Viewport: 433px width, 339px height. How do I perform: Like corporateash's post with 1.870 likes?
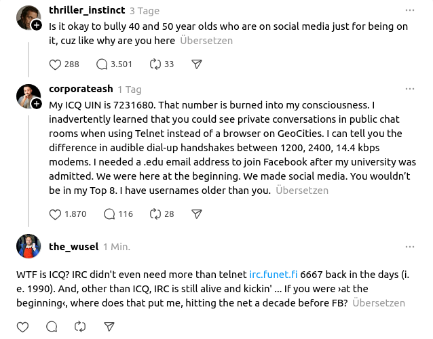pyautogui.click(x=56, y=214)
